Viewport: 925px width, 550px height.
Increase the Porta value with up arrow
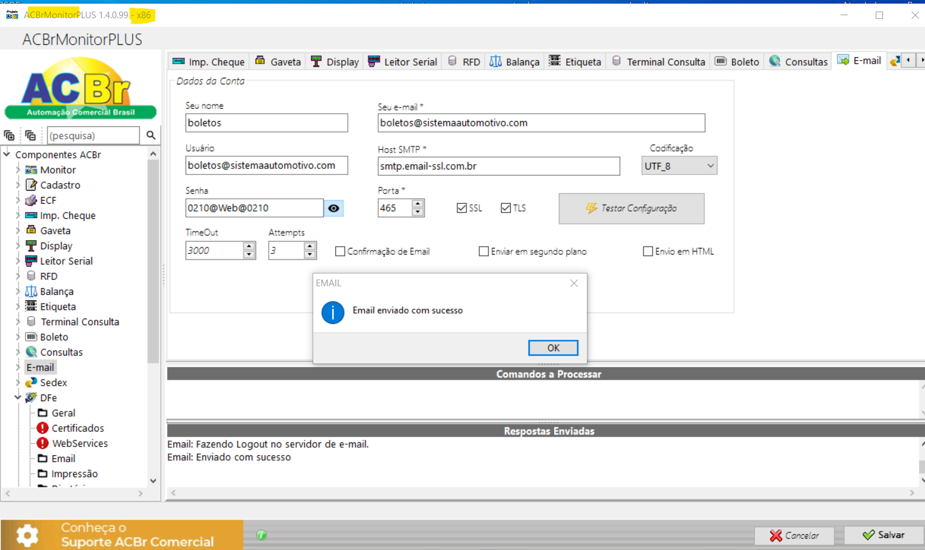tap(417, 204)
